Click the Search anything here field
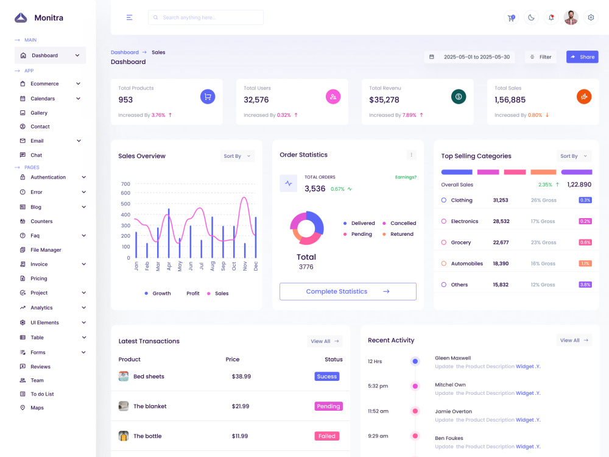This screenshot has height=457, width=609. pyautogui.click(x=206, y=18)
